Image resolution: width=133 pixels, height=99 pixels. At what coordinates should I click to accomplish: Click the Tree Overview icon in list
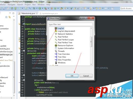pos(56,54)
